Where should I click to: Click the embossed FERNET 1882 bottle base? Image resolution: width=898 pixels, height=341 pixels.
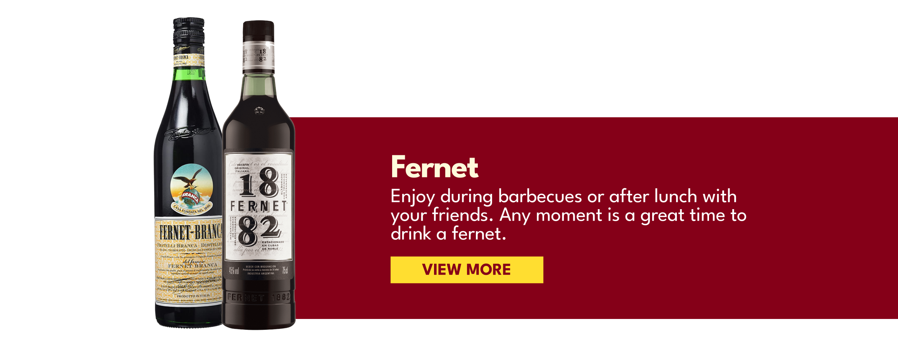coord(259,298)
